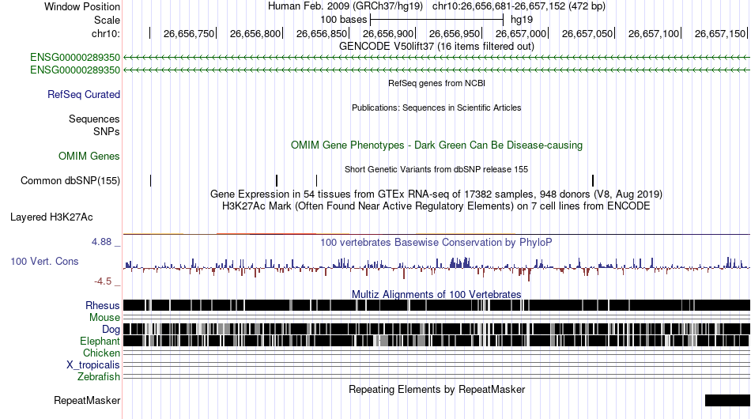Select the Rhesus alignment label
751x419 pixels.
[103, 305]
